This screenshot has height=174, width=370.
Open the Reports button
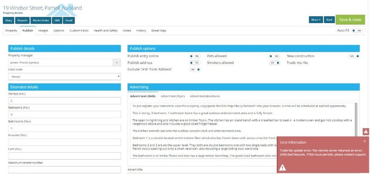22,20
